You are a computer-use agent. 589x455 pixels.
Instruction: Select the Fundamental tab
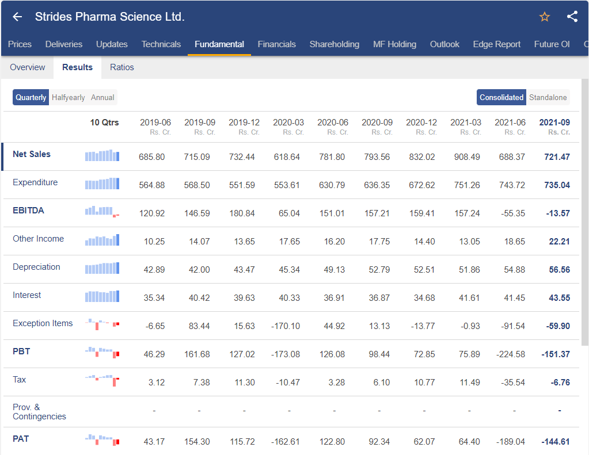pyautogui.click(x=219, y=44)
